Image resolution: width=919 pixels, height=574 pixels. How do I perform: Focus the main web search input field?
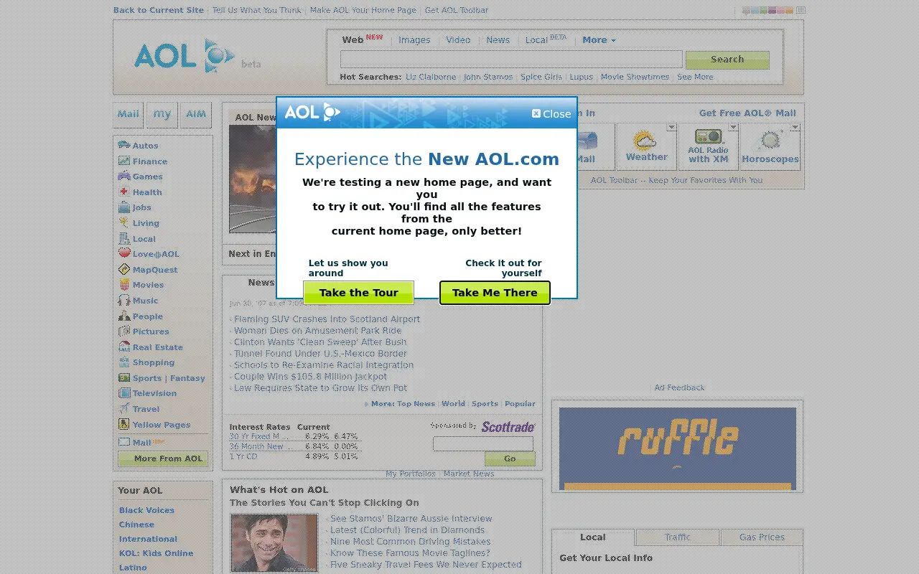tap(511, 60)
